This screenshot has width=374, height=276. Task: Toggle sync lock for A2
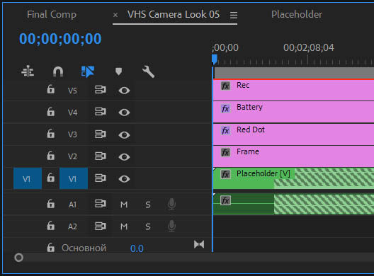coord(101,226)
